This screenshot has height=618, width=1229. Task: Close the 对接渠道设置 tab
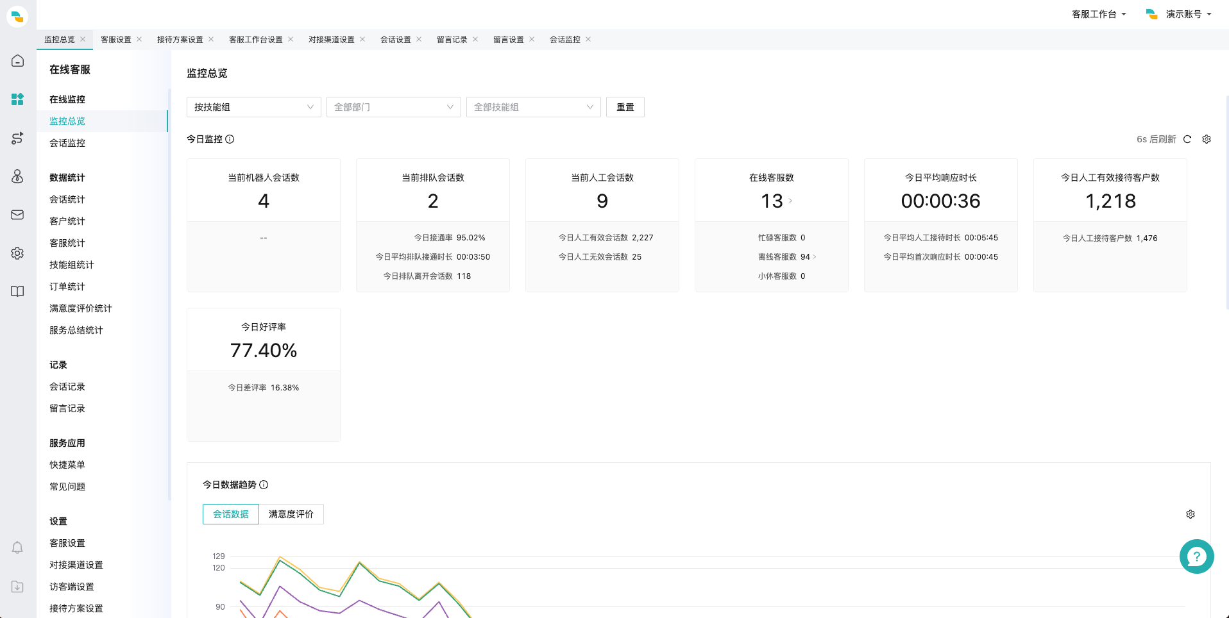[x=362, y=39]
